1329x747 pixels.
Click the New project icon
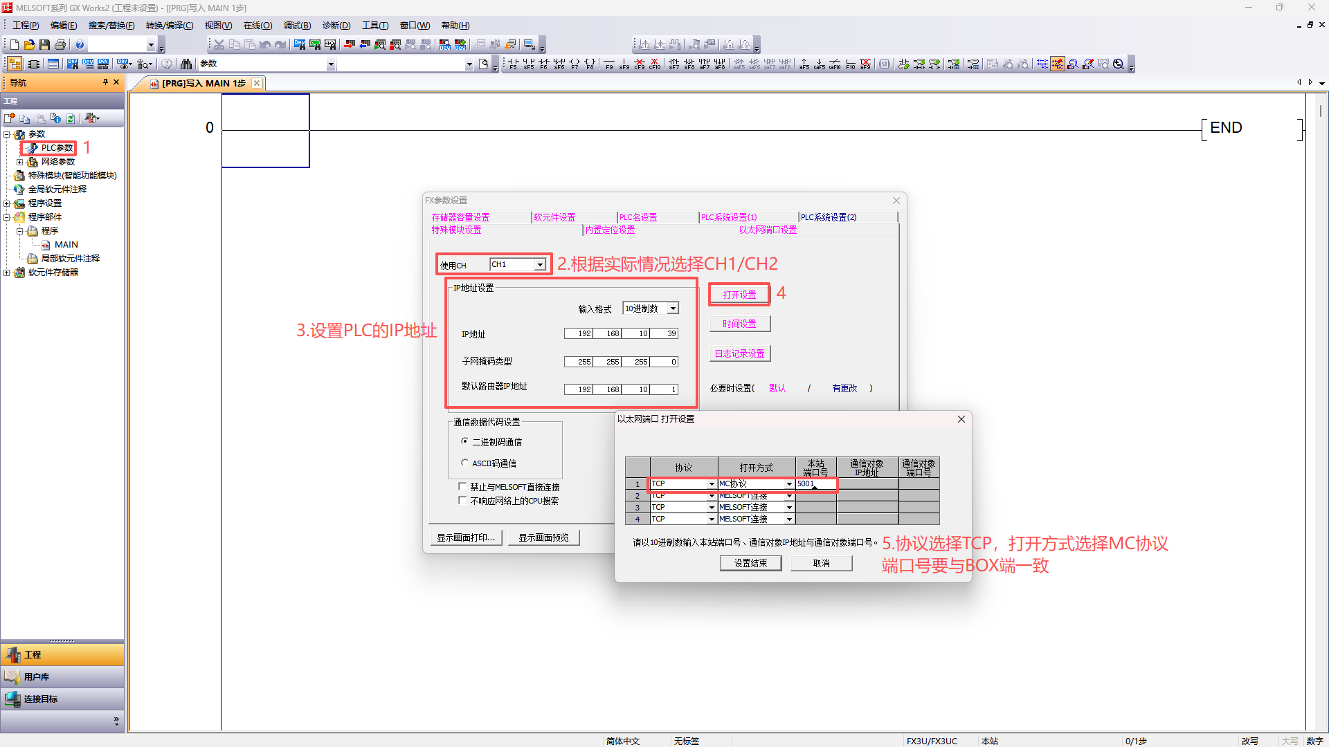[x=14, y=45]
